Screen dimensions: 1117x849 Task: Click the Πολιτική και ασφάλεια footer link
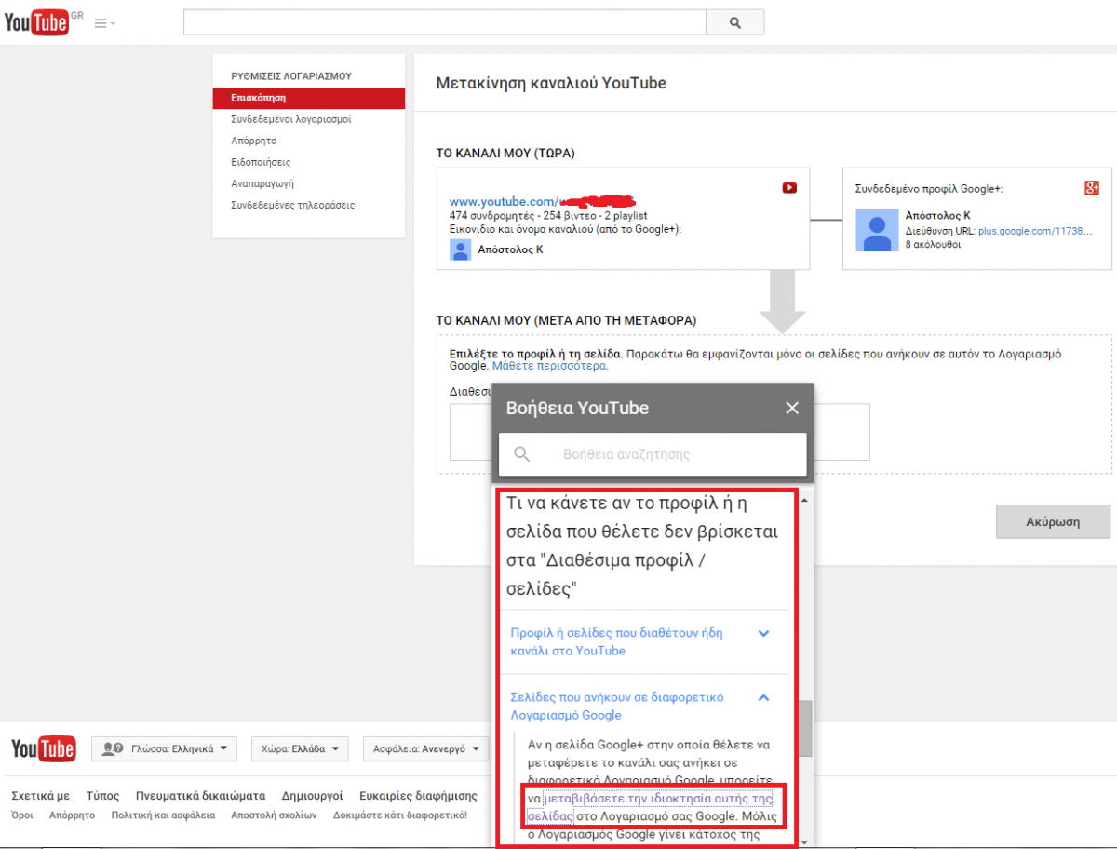click(163, 815)
